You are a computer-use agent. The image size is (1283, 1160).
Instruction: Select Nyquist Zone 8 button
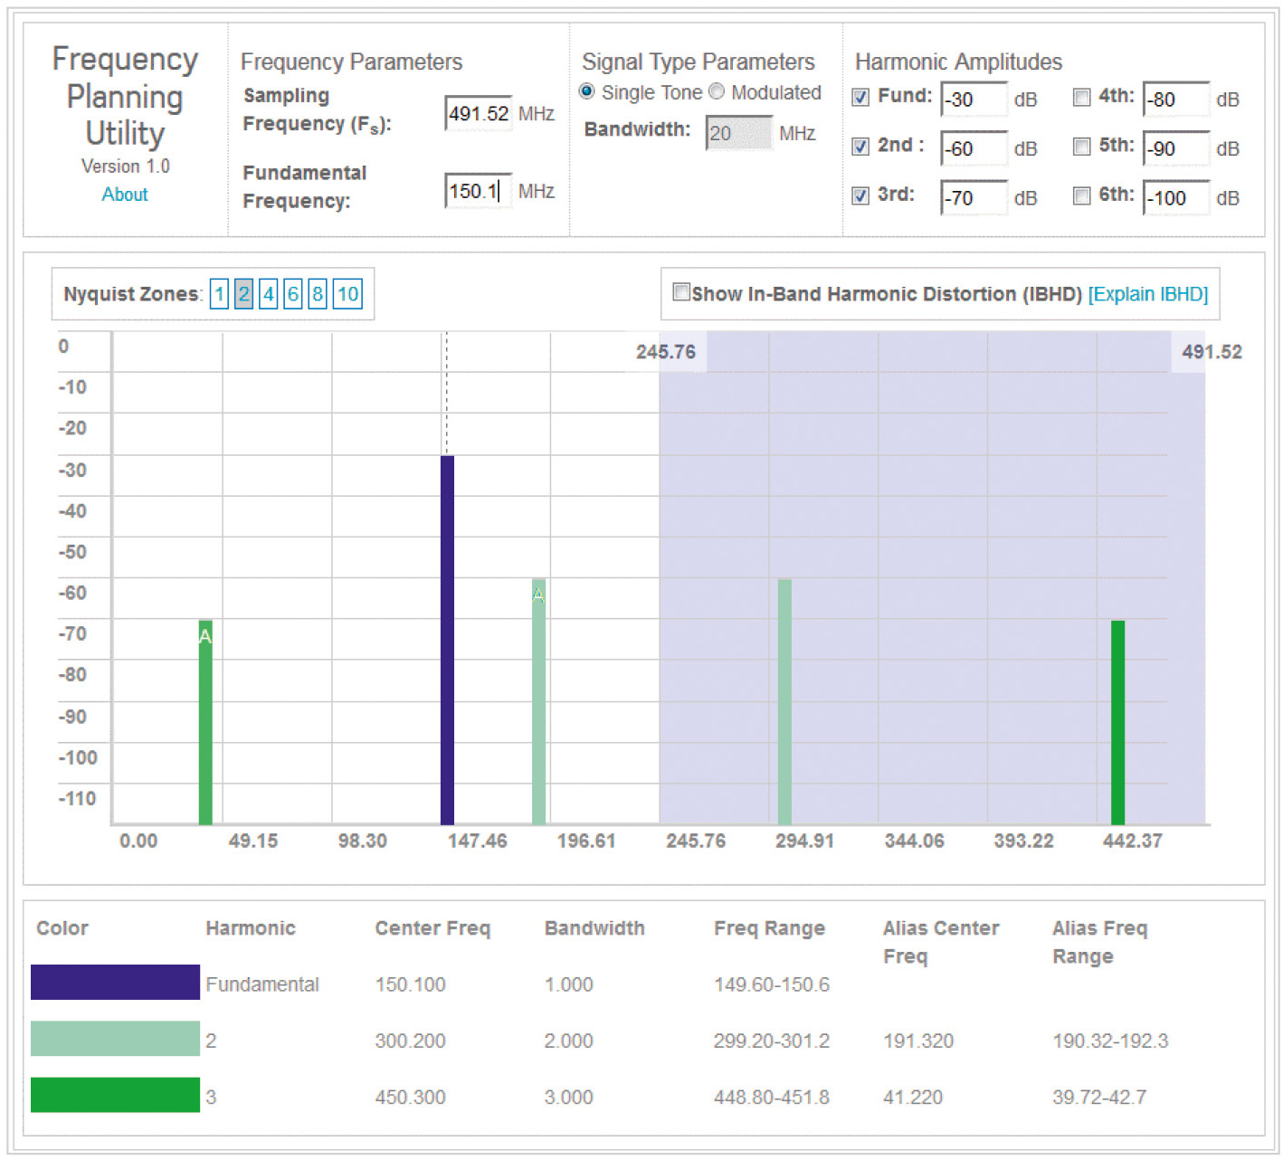(x=317, y=294)
